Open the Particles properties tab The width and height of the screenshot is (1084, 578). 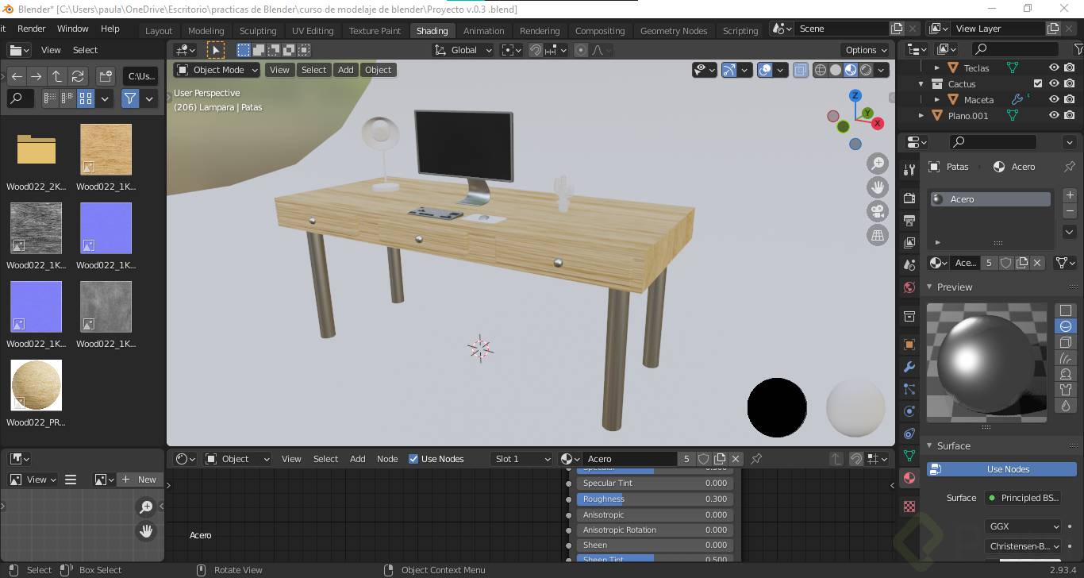pyautogui.click(x=909, y=389)
